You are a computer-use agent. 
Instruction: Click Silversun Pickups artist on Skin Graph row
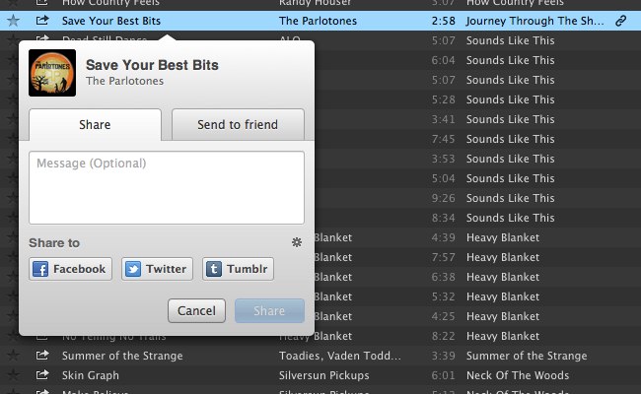[x=323, y=375]
